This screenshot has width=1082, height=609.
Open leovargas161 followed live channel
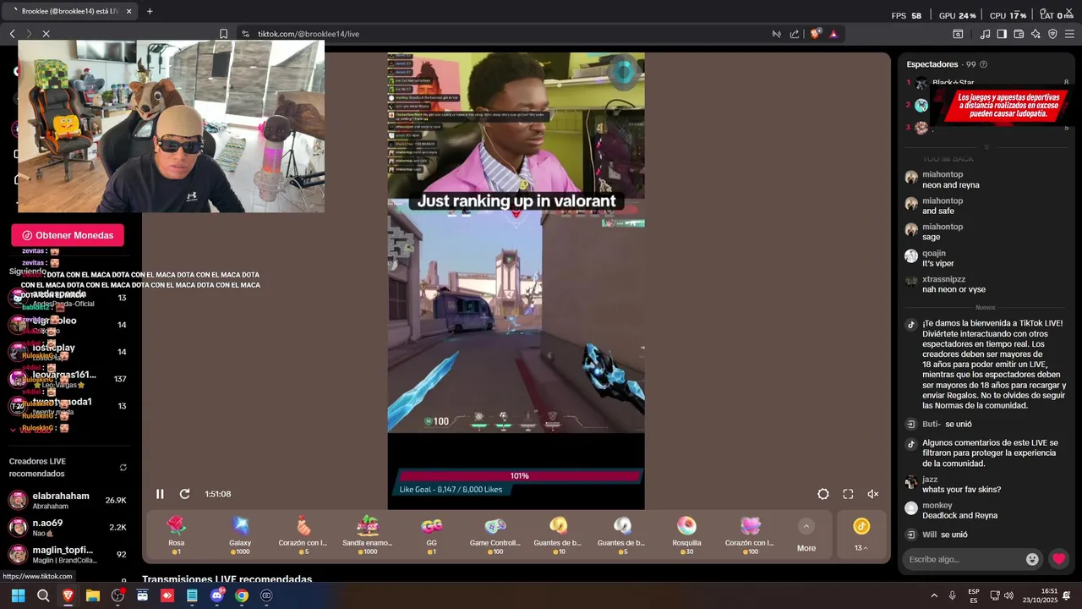pyautogui.click(x=68, y=378)
